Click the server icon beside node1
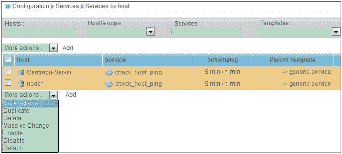Image resolution: width=342 pixels, height=154 pixels. tap(21, 84)
